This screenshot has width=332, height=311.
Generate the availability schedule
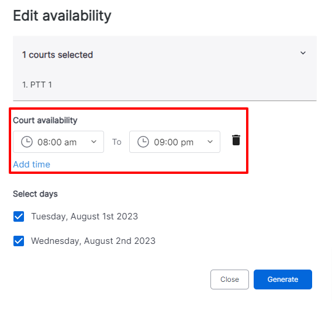click(283, 279)
